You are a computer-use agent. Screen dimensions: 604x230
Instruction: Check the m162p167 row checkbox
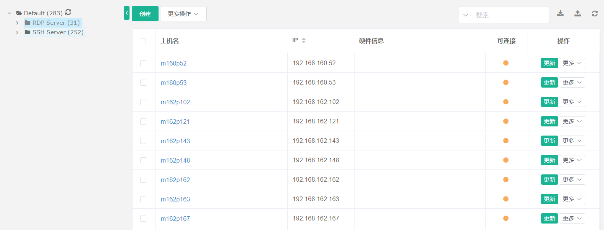click(143, 219)
